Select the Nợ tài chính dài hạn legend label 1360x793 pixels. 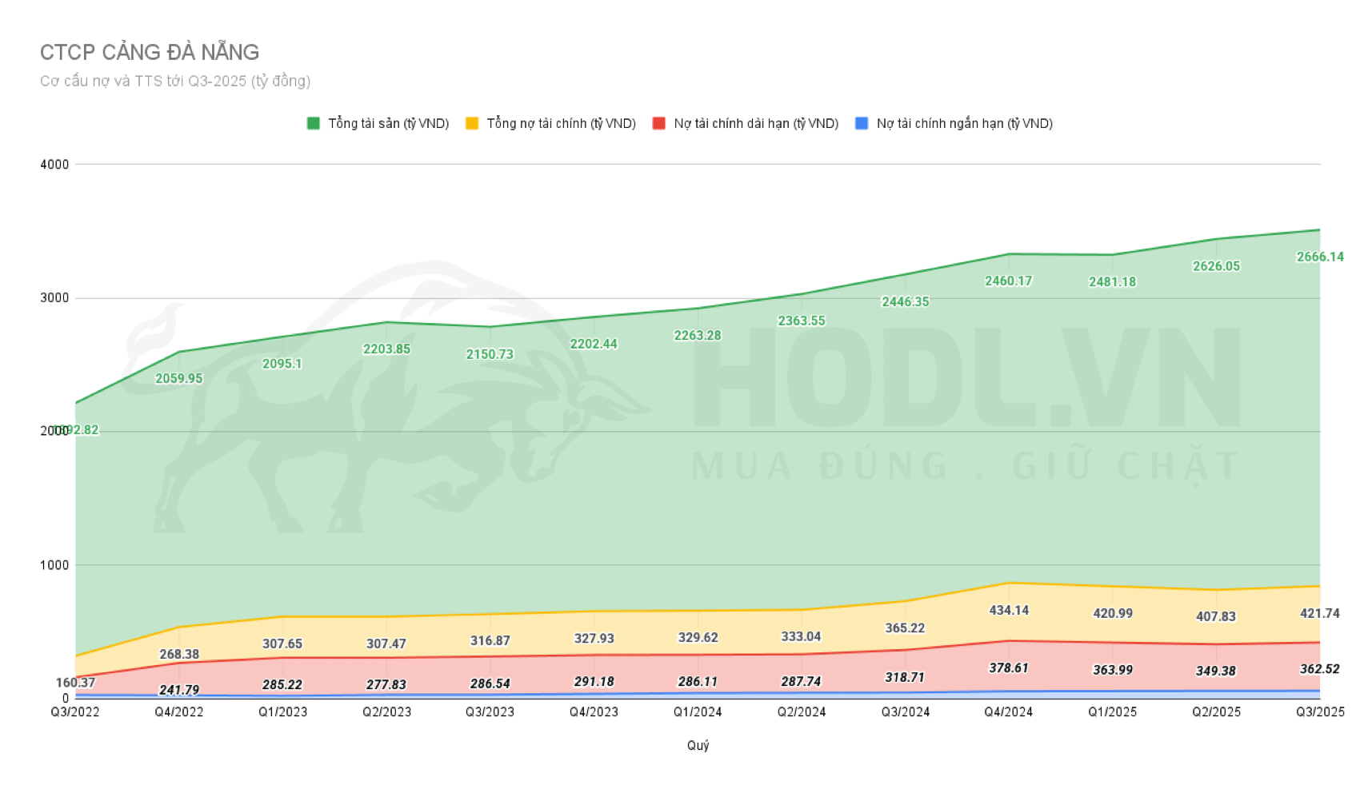[756, 123]
